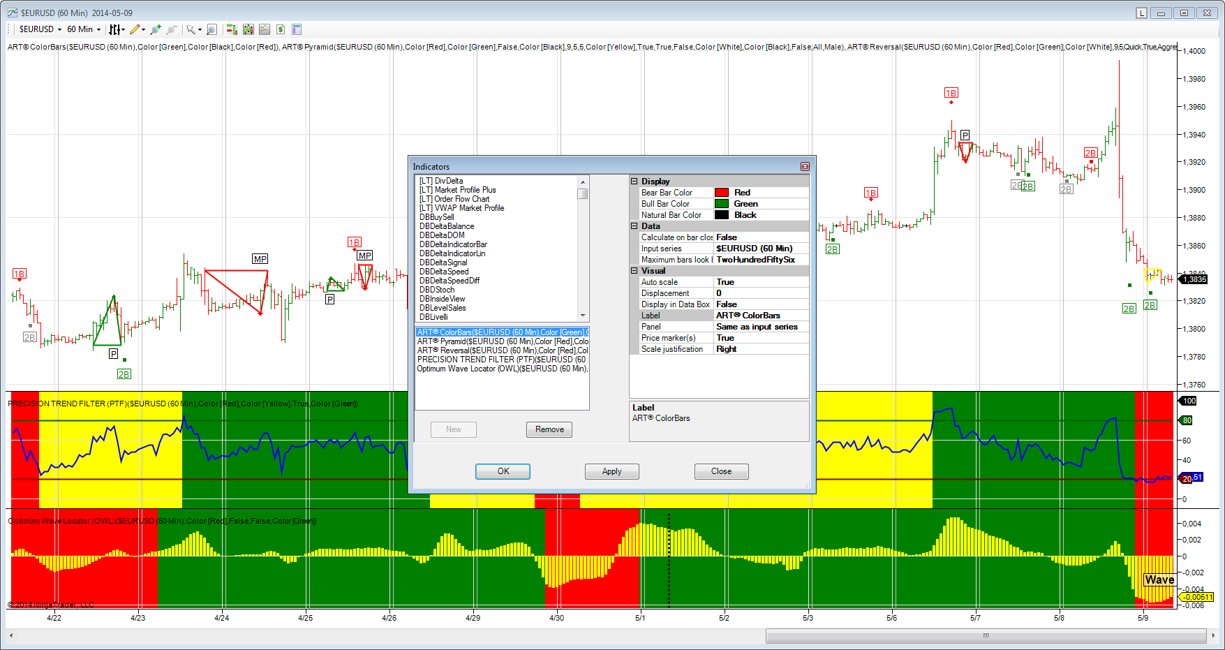Viewport: 1225px width, 650px height.
Task: Click the zoom frame magnifier icon
Action: [211, 29]
